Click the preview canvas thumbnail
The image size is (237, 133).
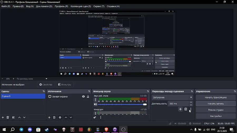pos(117,43)
